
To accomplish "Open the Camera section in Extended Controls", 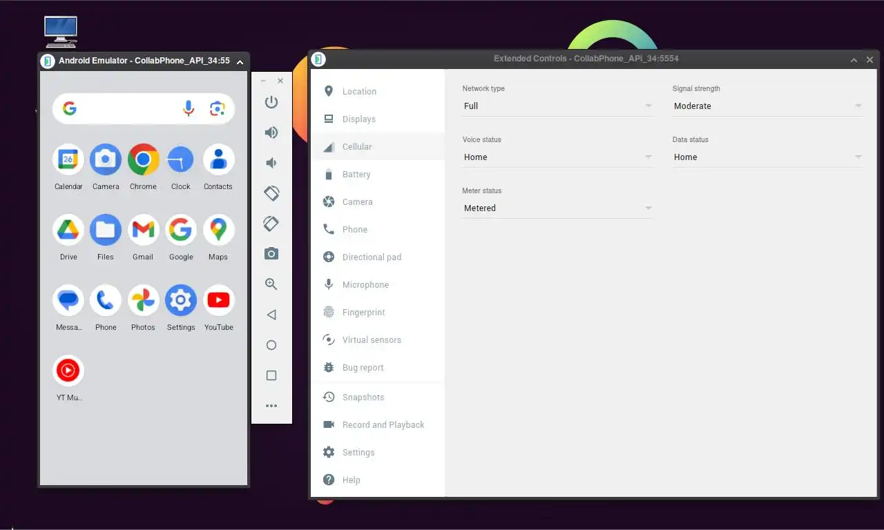I will point(378,202).
